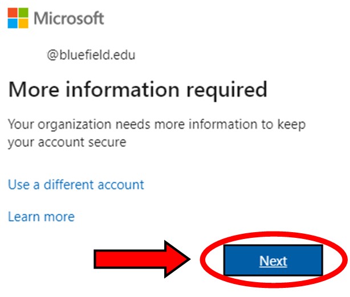Click the underlined 'Next' label text
Screen dimensions: 350x297
[x=273, y=261]
